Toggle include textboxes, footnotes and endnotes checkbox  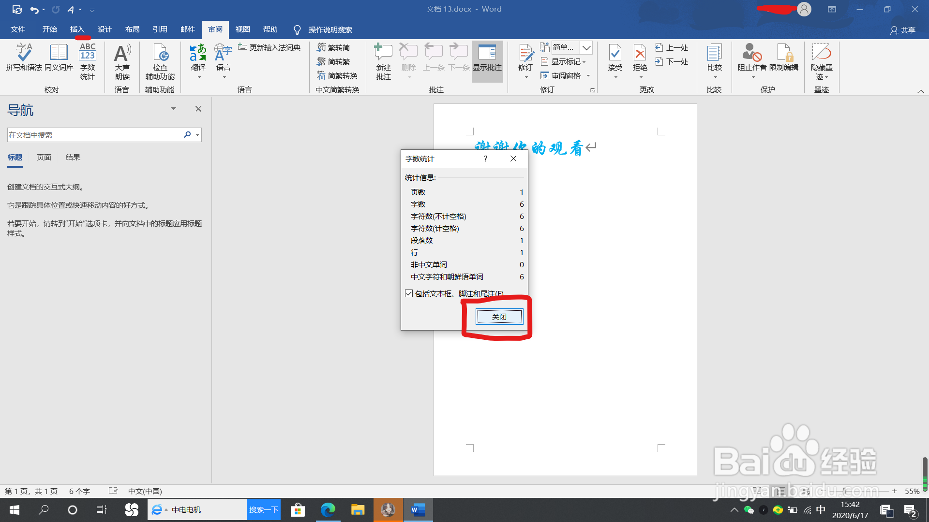(x=409, y=293)
